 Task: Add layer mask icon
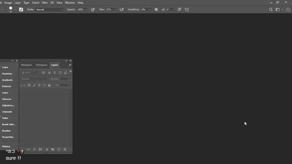pos(41,149)
